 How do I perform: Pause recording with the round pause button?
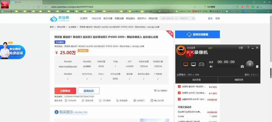tap(250, 64)
